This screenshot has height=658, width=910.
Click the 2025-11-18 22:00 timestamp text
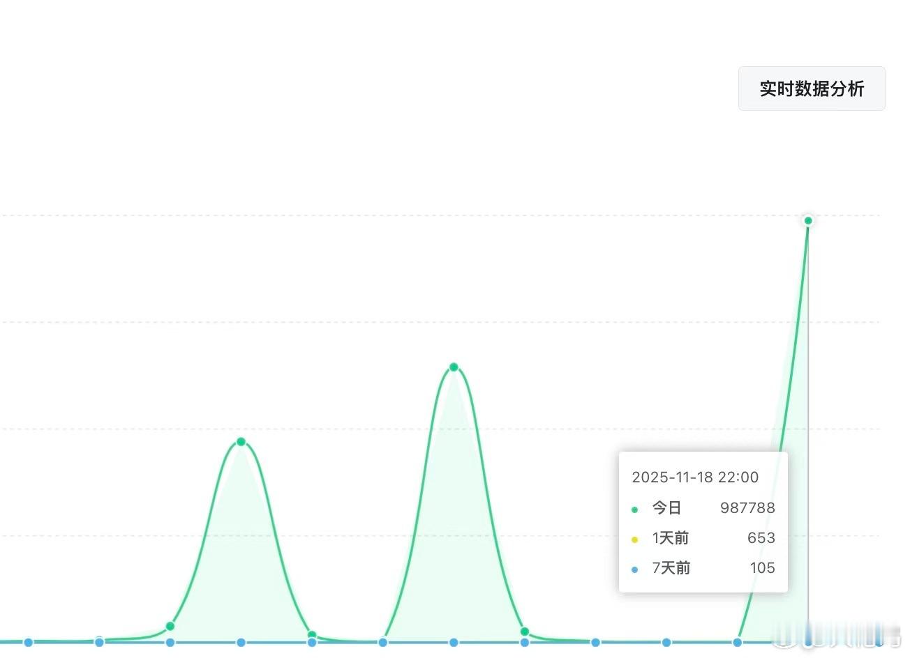[x=695, y=477]
